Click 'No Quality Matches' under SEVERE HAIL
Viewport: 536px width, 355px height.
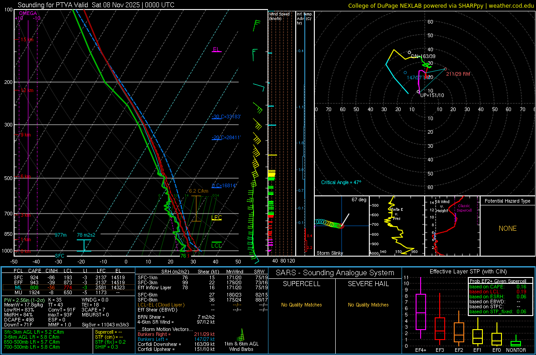click(368, 305)
